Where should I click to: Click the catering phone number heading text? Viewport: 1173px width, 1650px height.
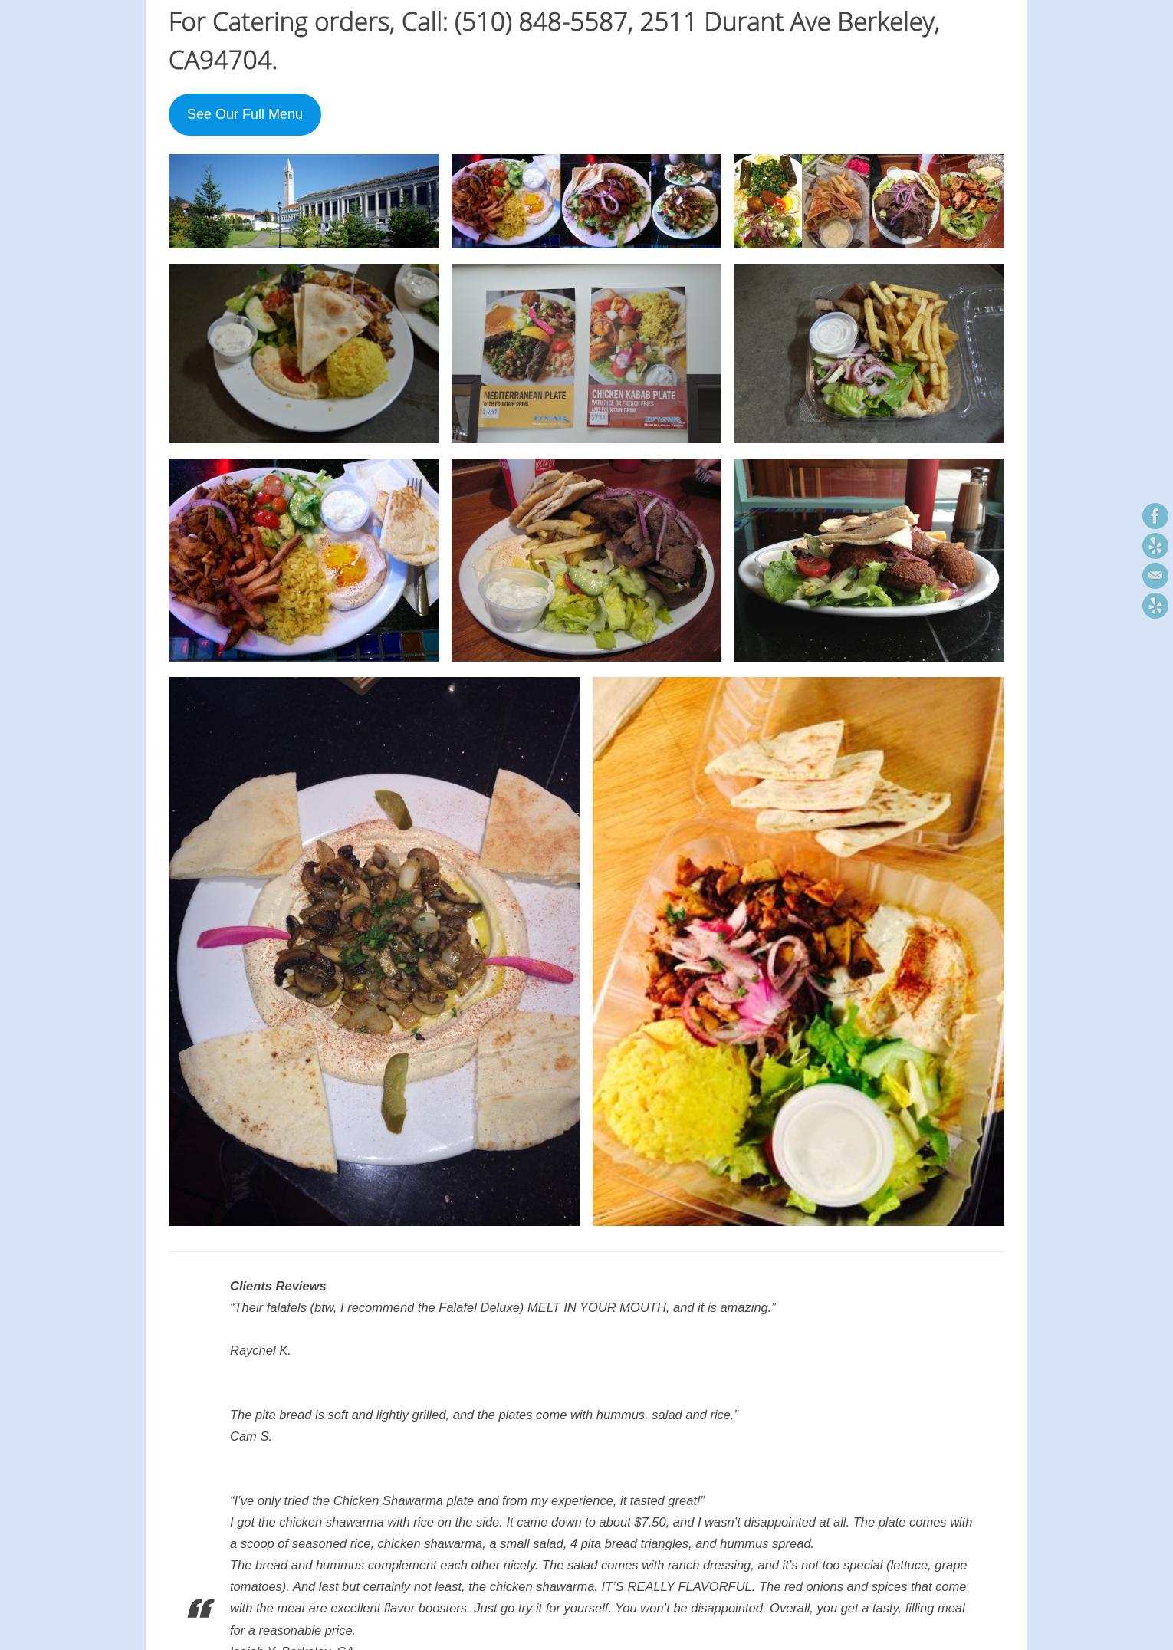coord(554,41)
